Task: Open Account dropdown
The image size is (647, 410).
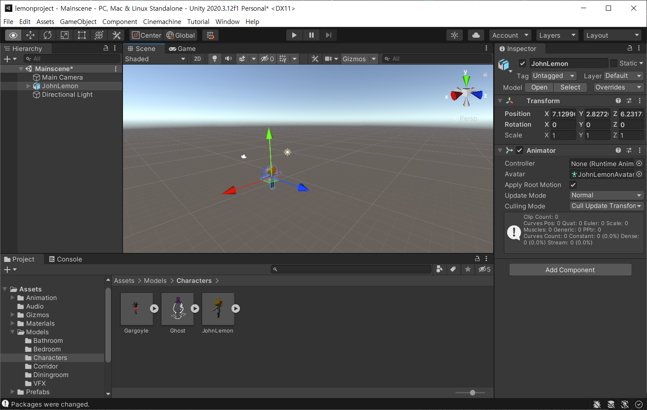Action: click(x=510, y=35)
